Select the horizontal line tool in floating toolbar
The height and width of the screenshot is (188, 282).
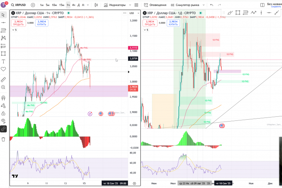pyautogui.click(x=269, y=12)
